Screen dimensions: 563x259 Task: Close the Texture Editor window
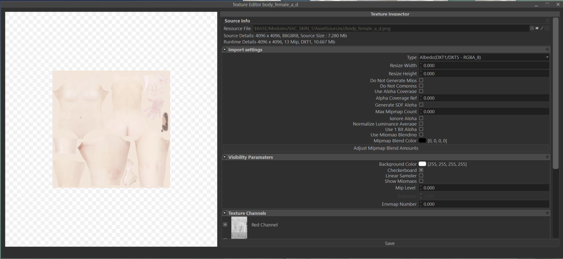tap(558, 4)
